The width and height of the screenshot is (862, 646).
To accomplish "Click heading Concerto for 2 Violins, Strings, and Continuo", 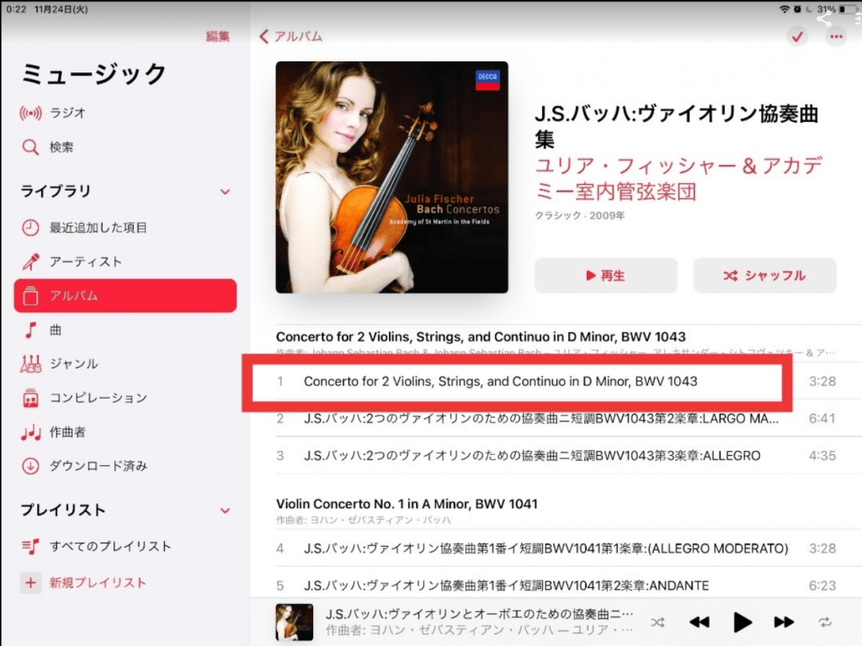I will (x=481, y=336).
